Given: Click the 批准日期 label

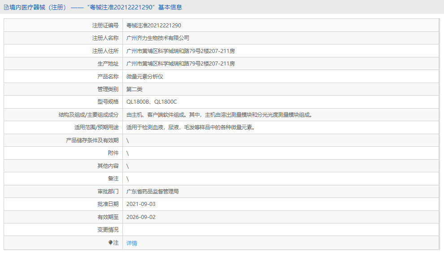Looking at the screenshot, I should point(108,204).
